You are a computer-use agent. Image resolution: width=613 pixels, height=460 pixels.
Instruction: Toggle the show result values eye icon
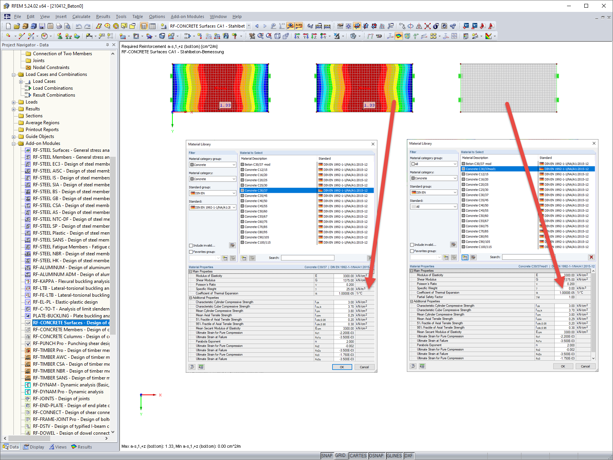click(x=290, y=26)
